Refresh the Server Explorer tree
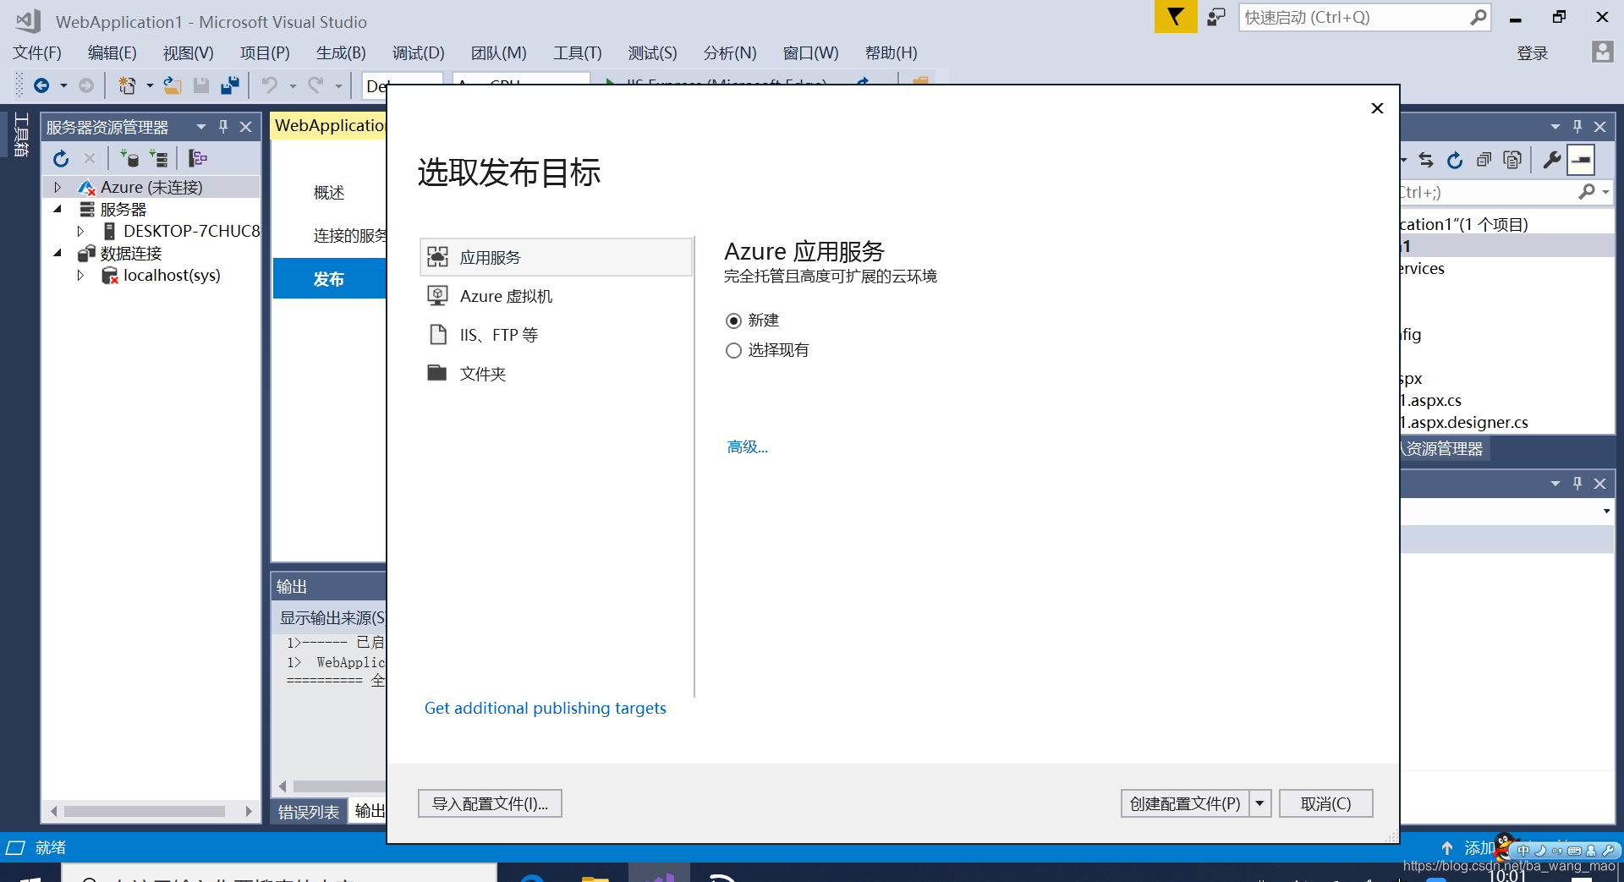 (61, 158)
